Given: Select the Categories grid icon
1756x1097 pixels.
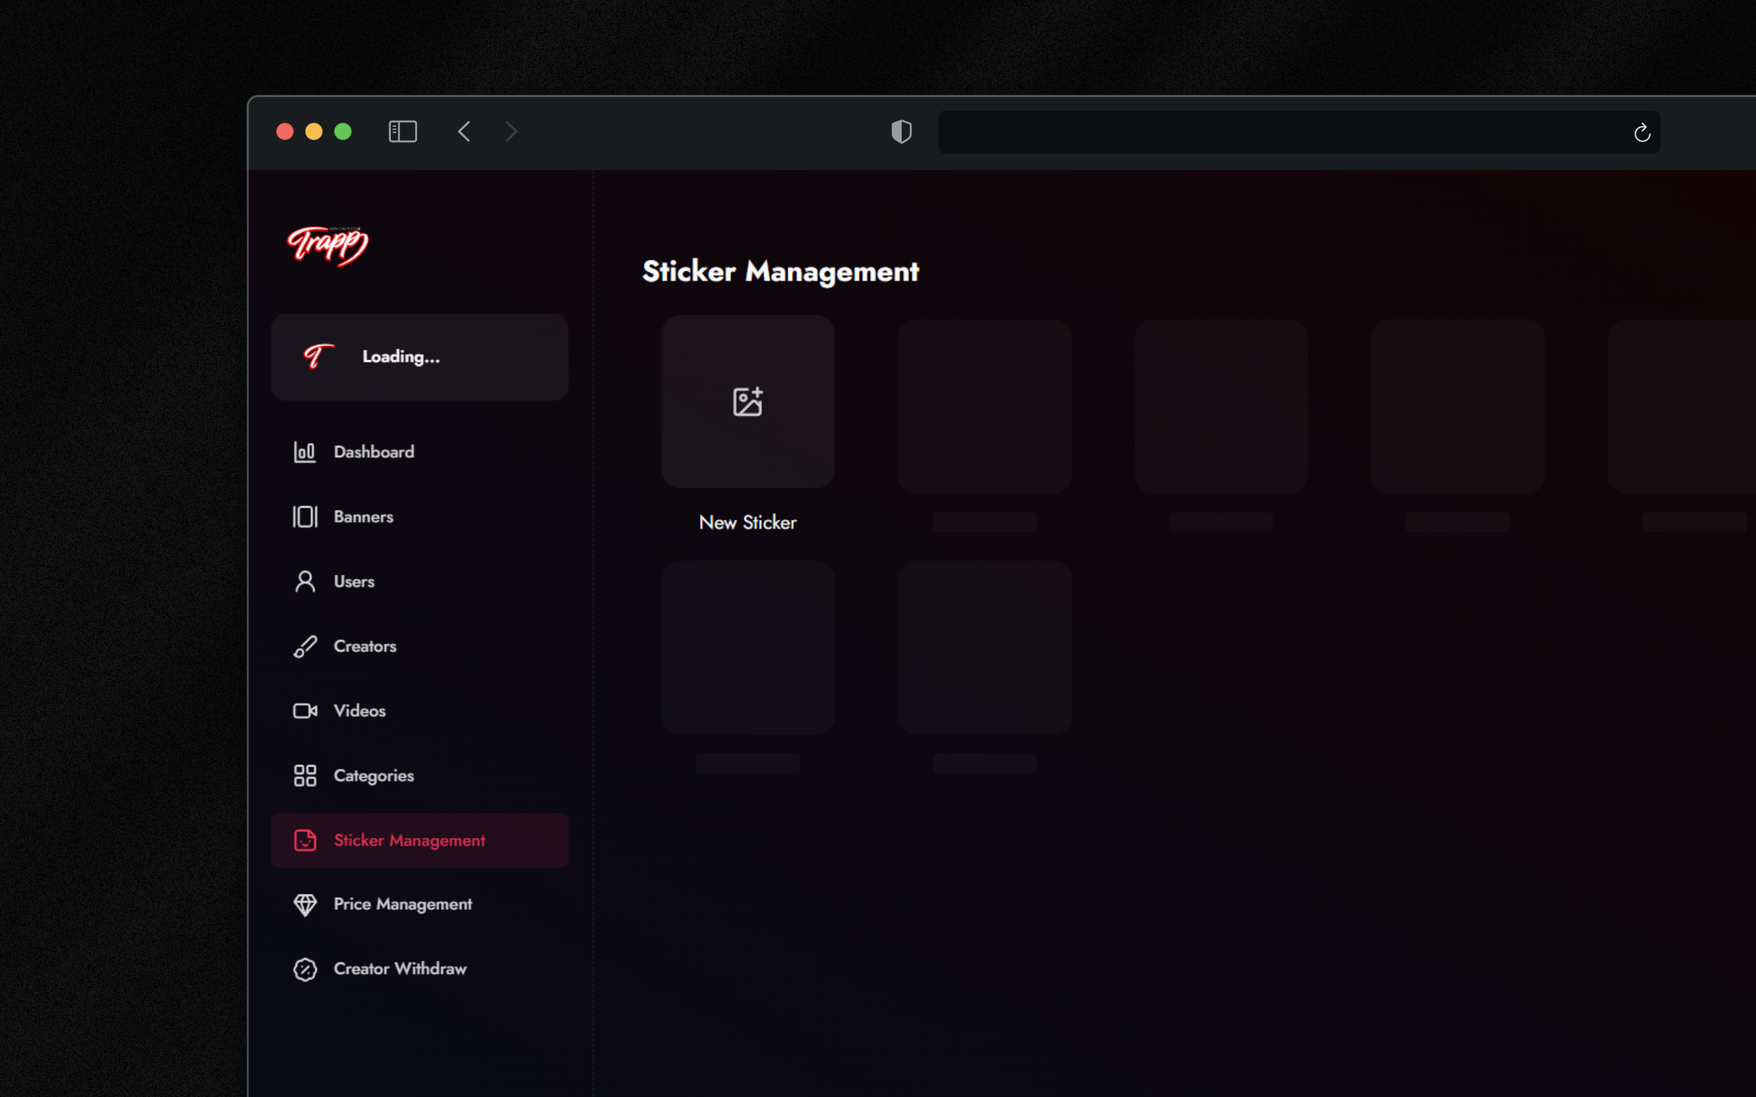Looking at the screenshot, I should coord(305,776).
